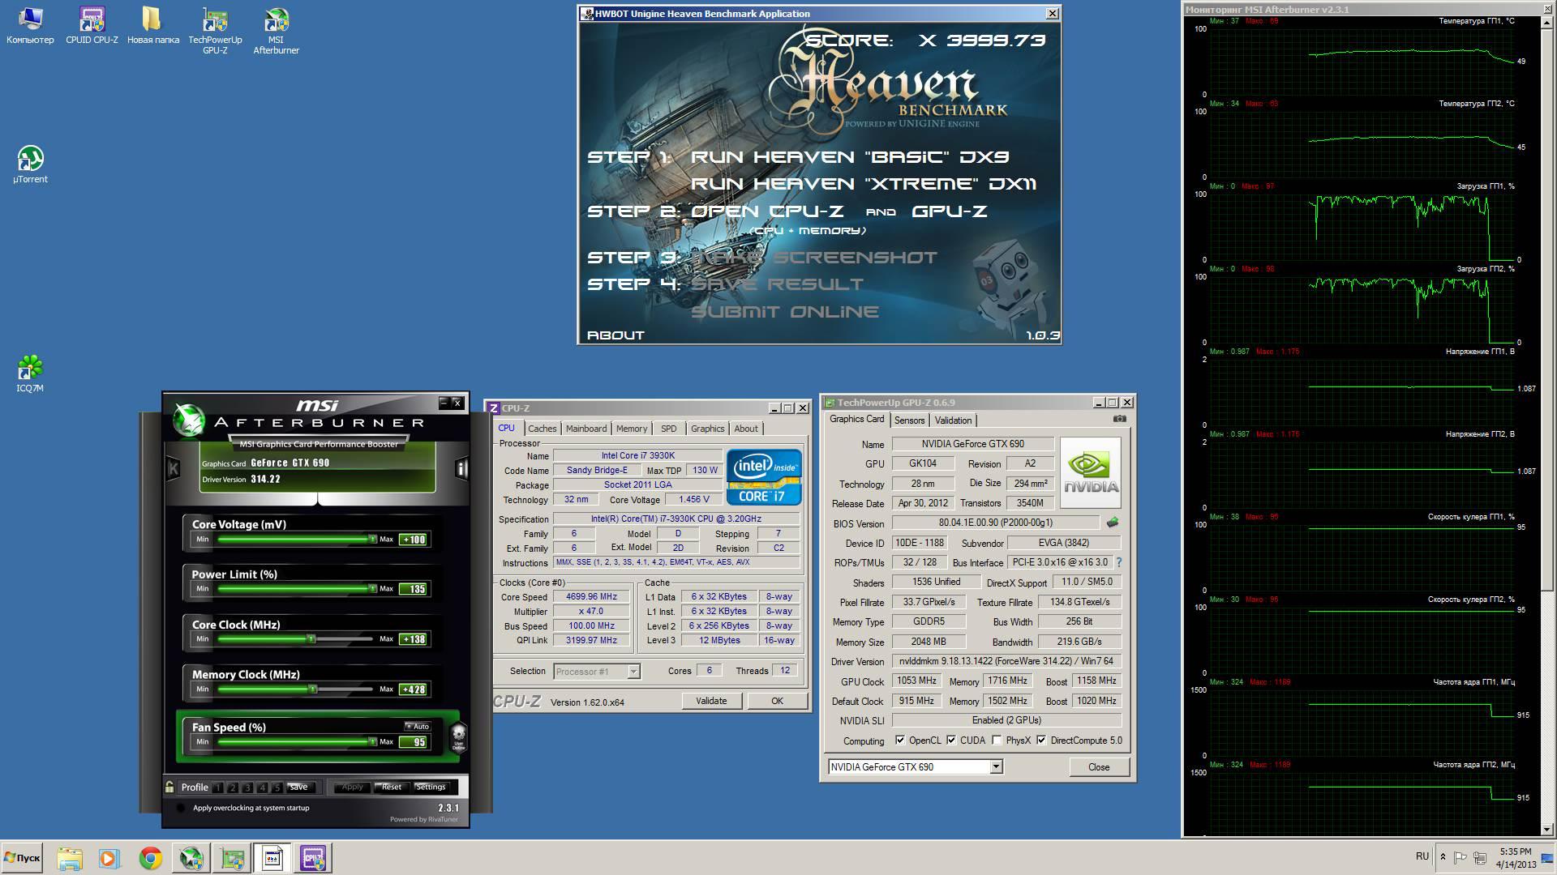The height and width of the screenshot is (875, 1557).
Task: Click the Afterburner monitoring window scrollbar down arrow
Action: [x=1547, y=829]
